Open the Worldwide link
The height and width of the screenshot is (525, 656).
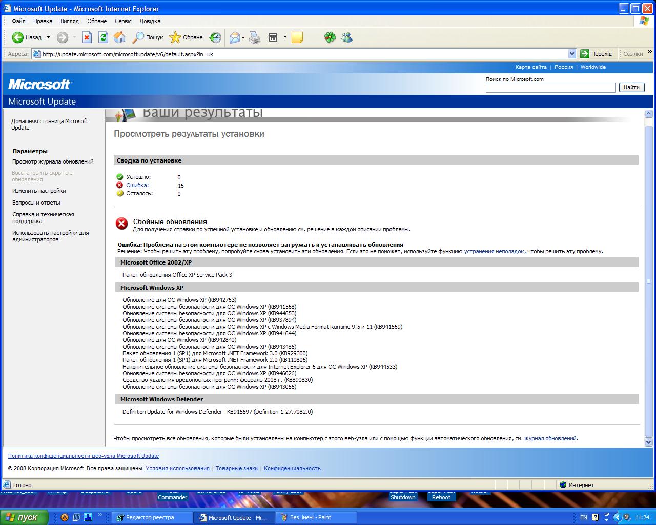coord(593,67)
